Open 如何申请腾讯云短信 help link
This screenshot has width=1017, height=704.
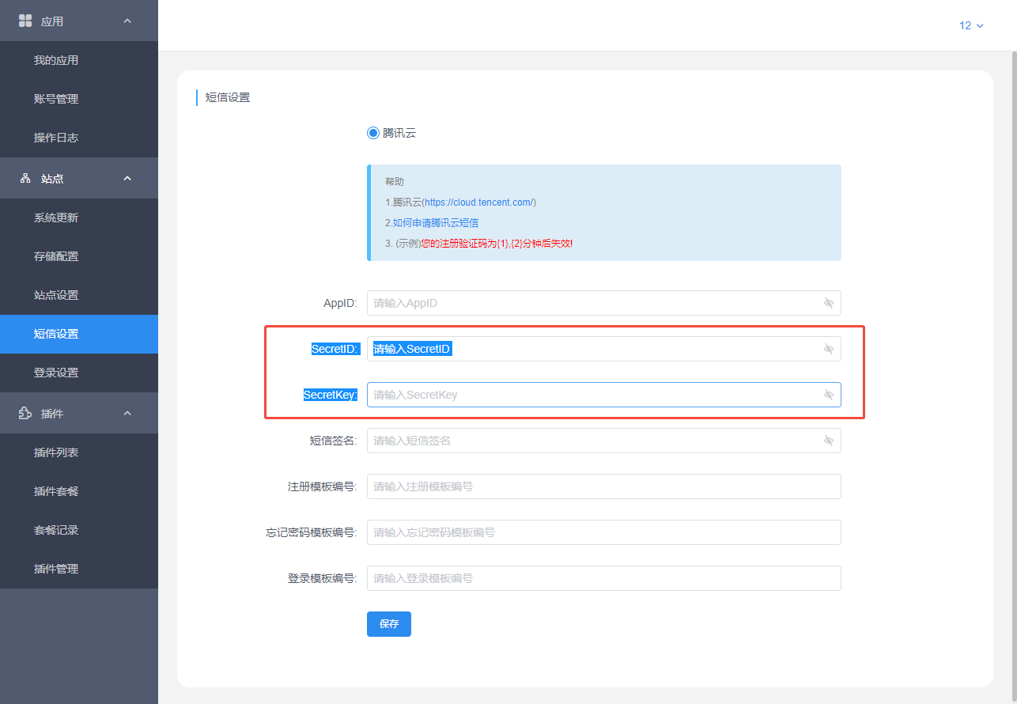[x=436, y=223]
